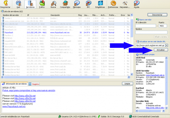This screenshot has width=170, height=118.
Task: Click the Actualizar button
Action: click(161, 50)
